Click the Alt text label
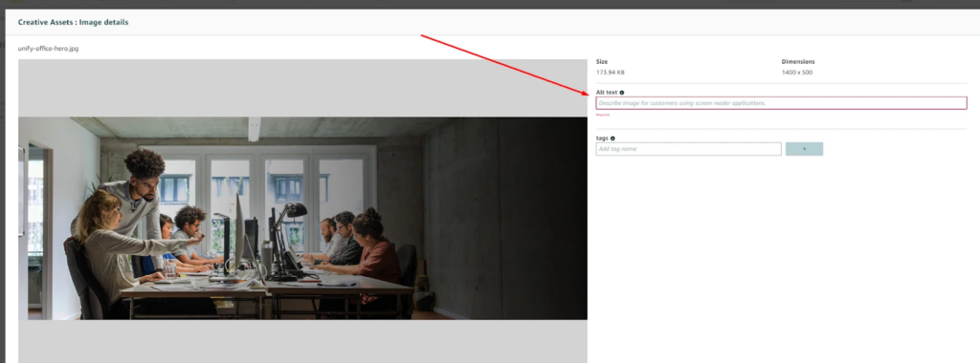980x363 pixels. coord(606,93)
